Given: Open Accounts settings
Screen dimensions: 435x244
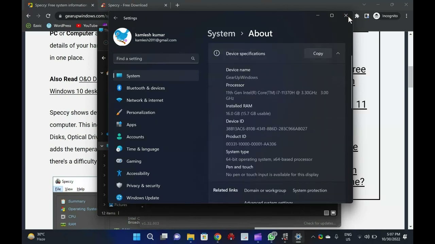Looking at the screenshot, I should 156,137.
